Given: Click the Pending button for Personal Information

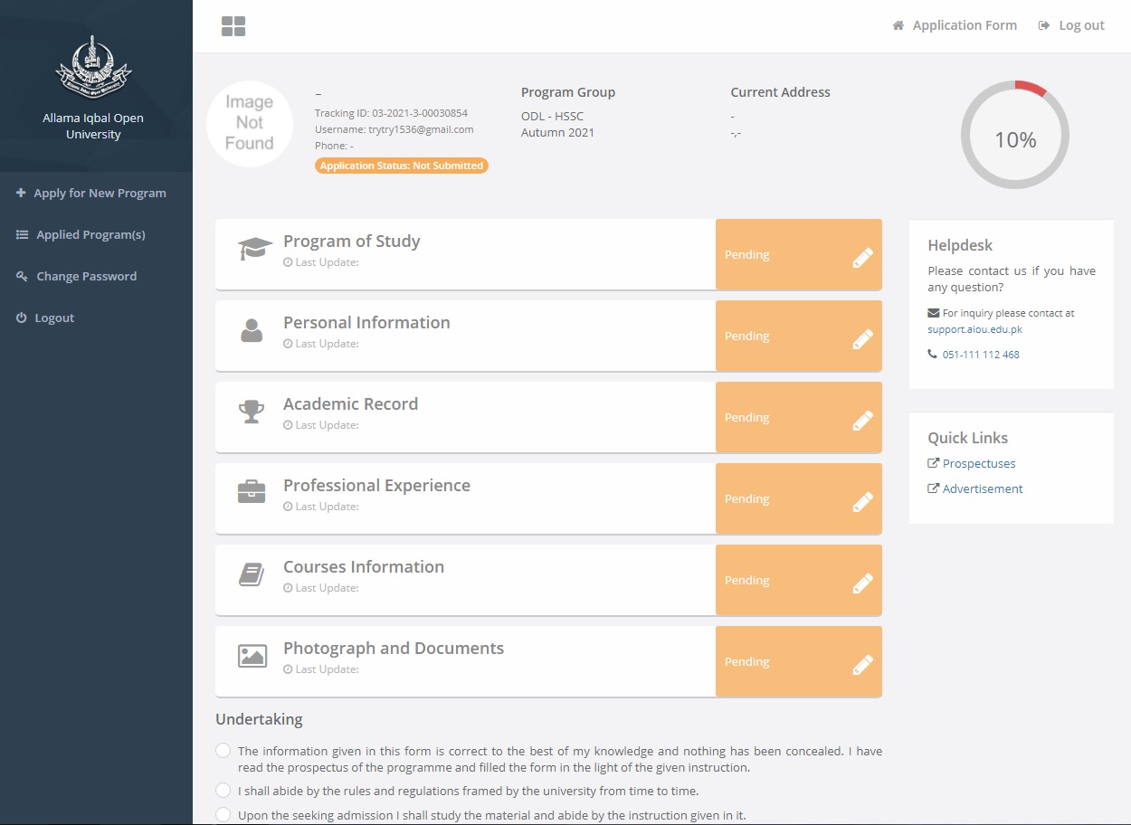Looking at the screenshot, I should click(x=799, y=336).
